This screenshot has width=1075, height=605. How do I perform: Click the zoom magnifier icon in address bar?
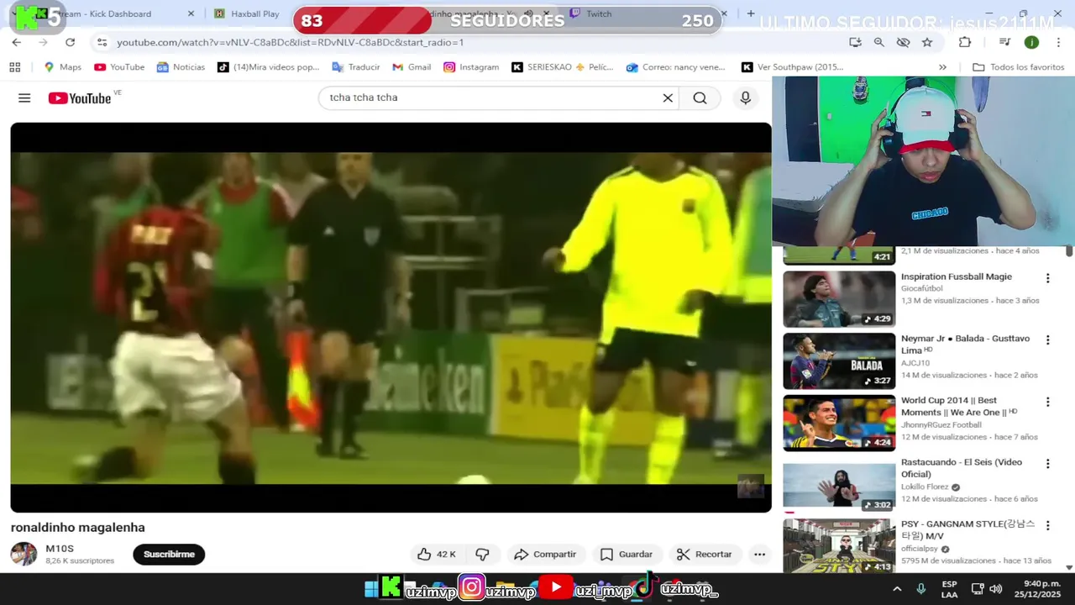[x=878, y=42]
